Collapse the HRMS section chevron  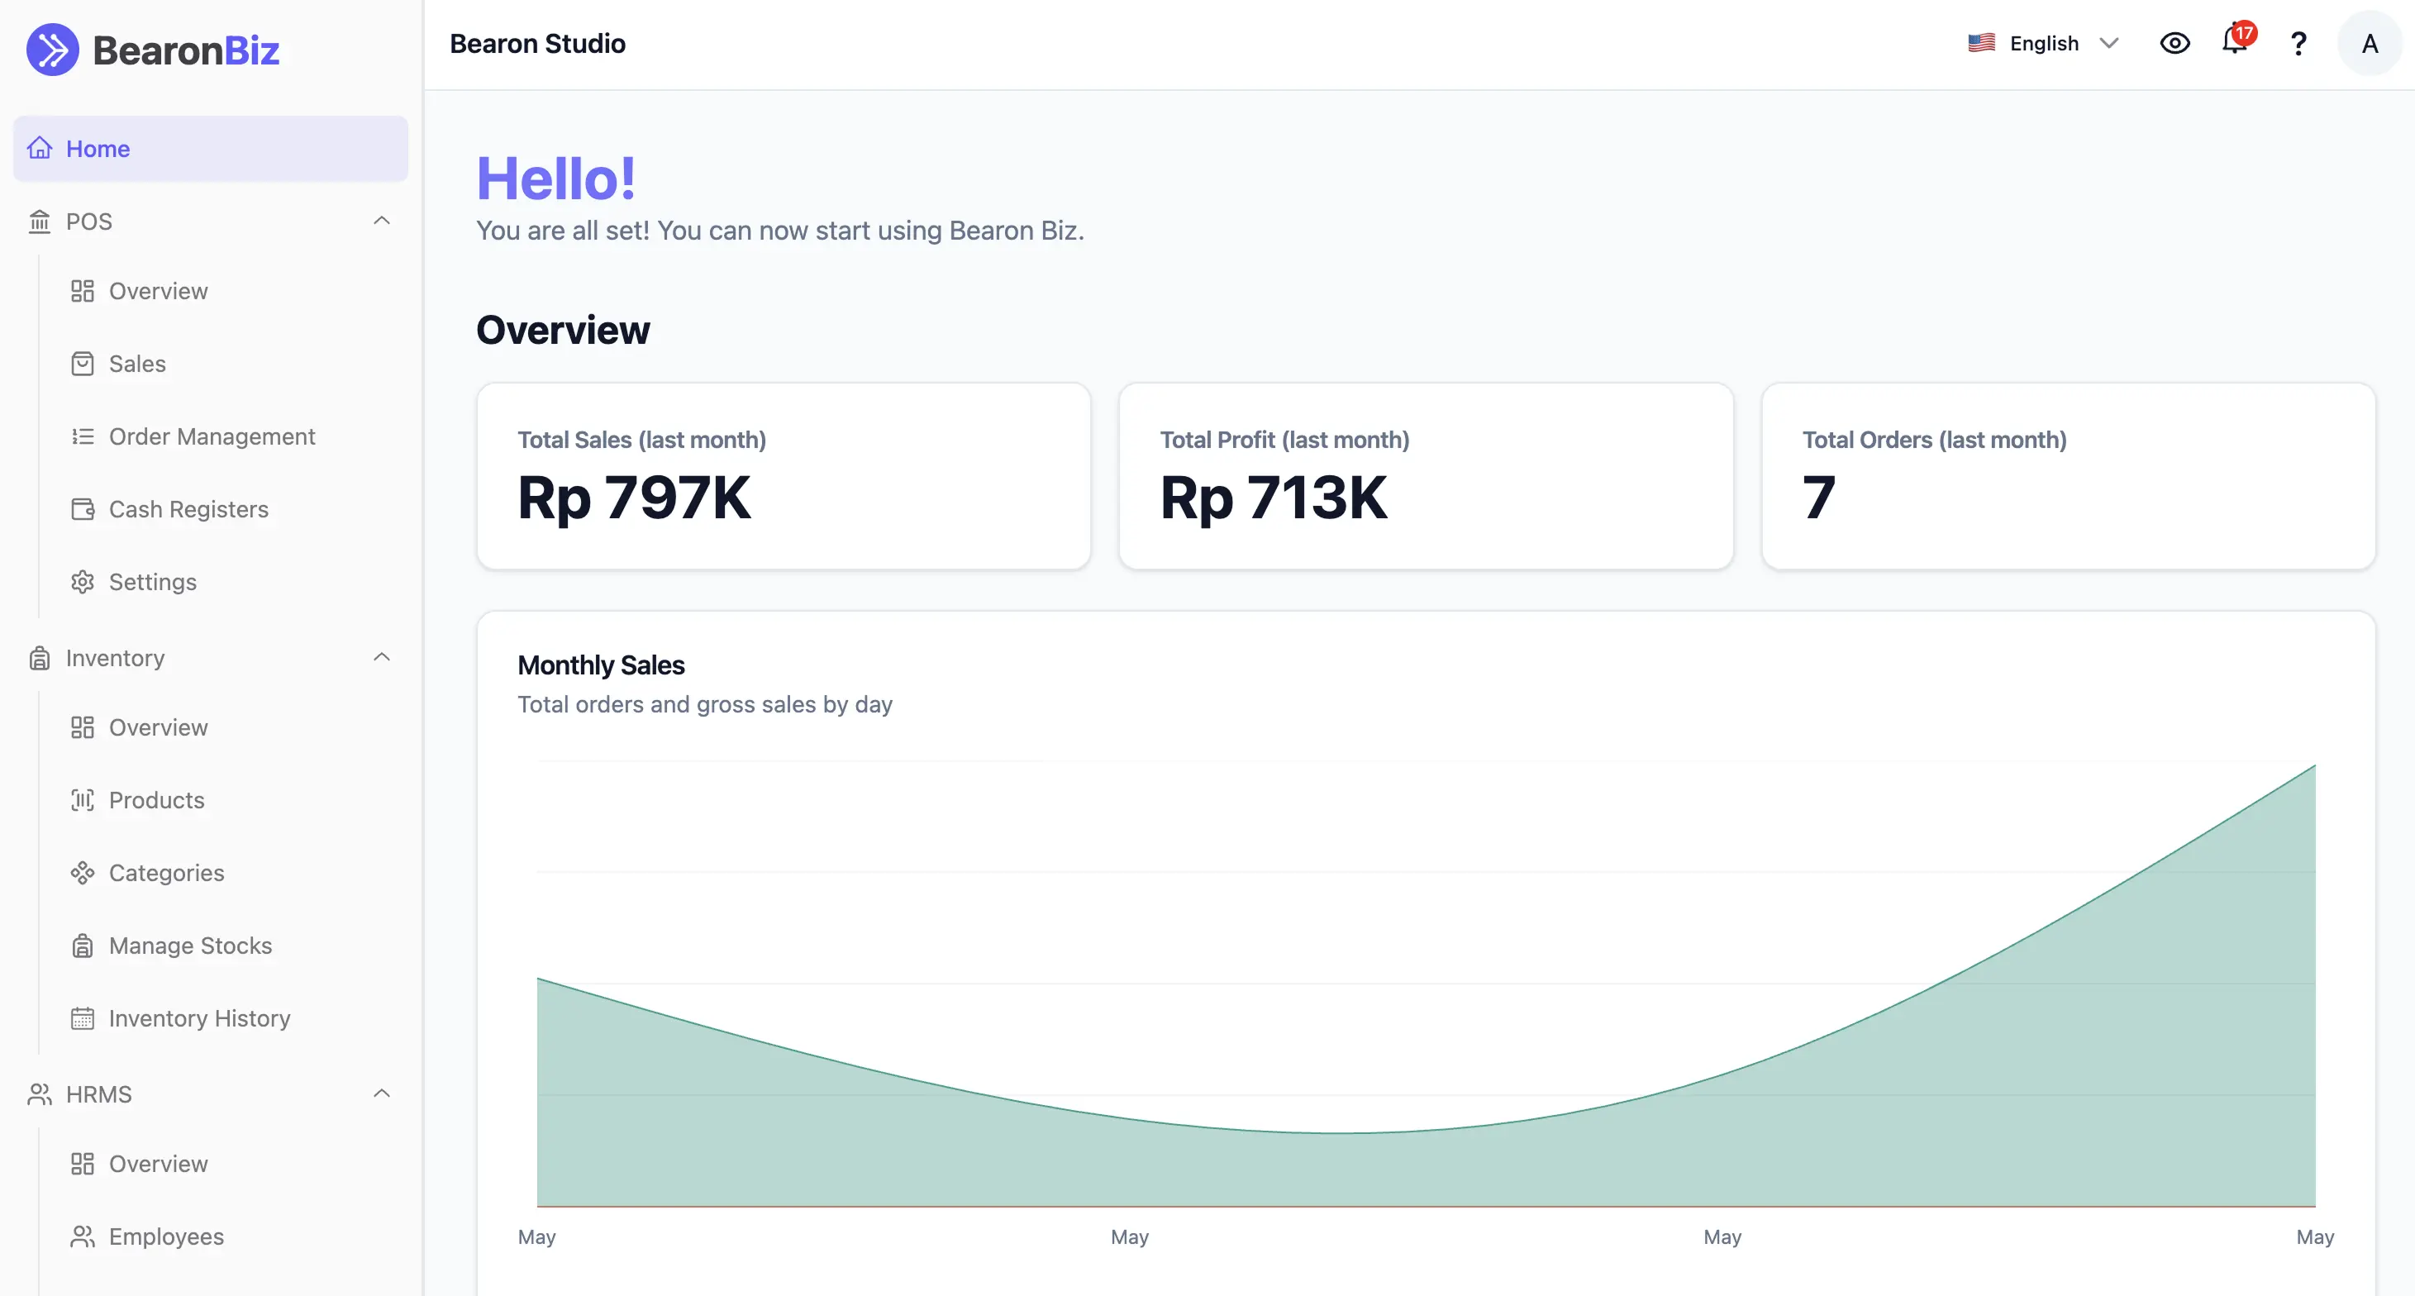coord(382,1094)
